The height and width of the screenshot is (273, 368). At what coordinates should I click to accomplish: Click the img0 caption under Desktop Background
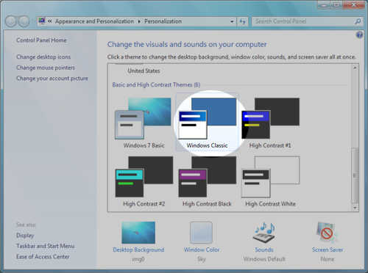click(x=138, y=259)
